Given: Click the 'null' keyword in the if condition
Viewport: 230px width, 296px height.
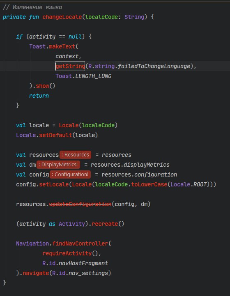Looking at the screenshot, I should coord(75,37).
